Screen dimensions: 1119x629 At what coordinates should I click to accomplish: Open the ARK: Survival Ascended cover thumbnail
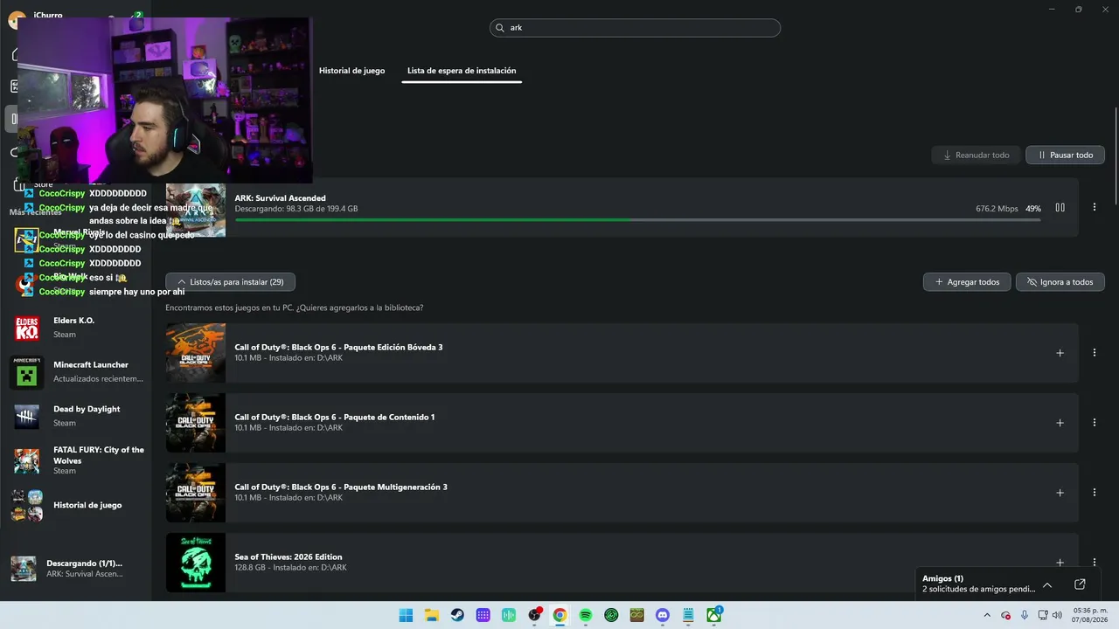(196, 210)
